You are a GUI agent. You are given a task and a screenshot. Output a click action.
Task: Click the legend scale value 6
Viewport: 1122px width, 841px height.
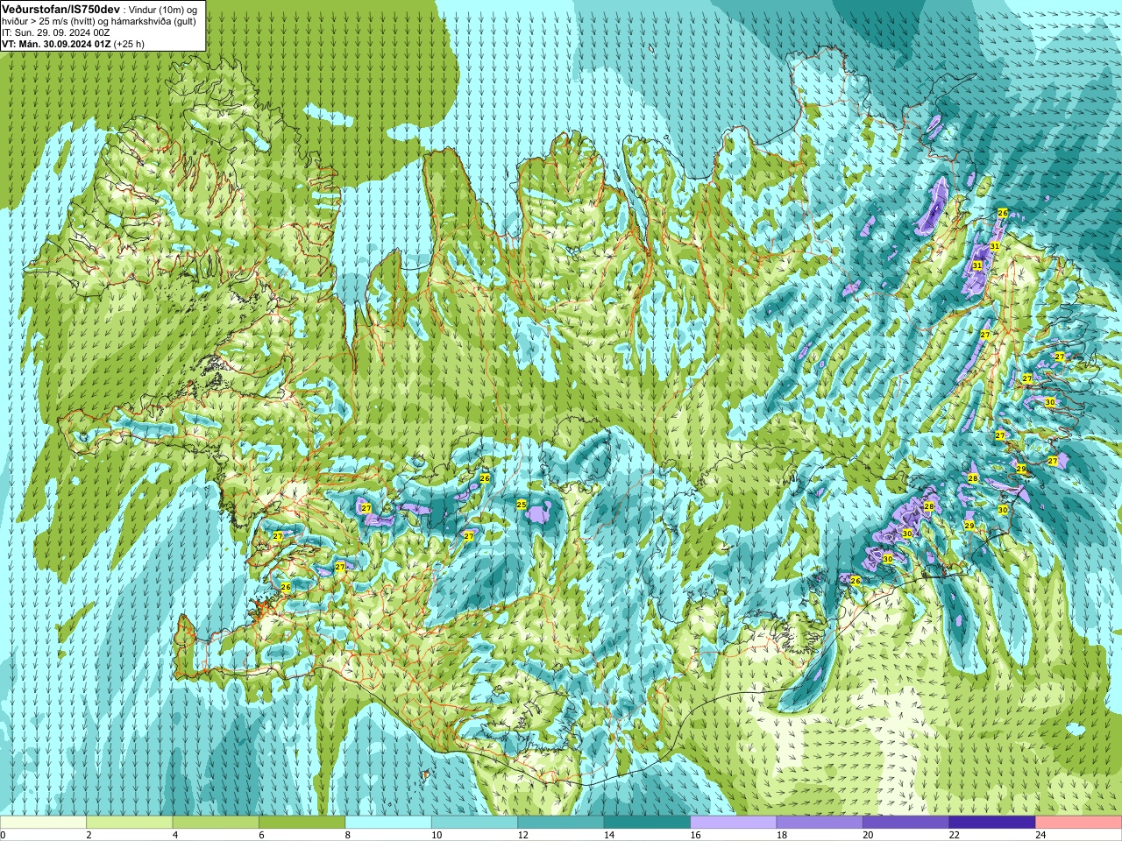point(262,835)
